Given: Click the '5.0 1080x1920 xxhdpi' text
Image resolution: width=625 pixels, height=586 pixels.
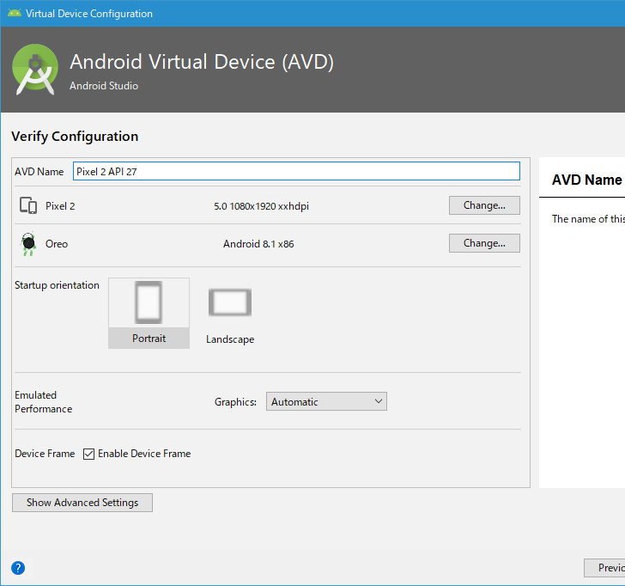Looking at the screenshot, I should 261,206.
